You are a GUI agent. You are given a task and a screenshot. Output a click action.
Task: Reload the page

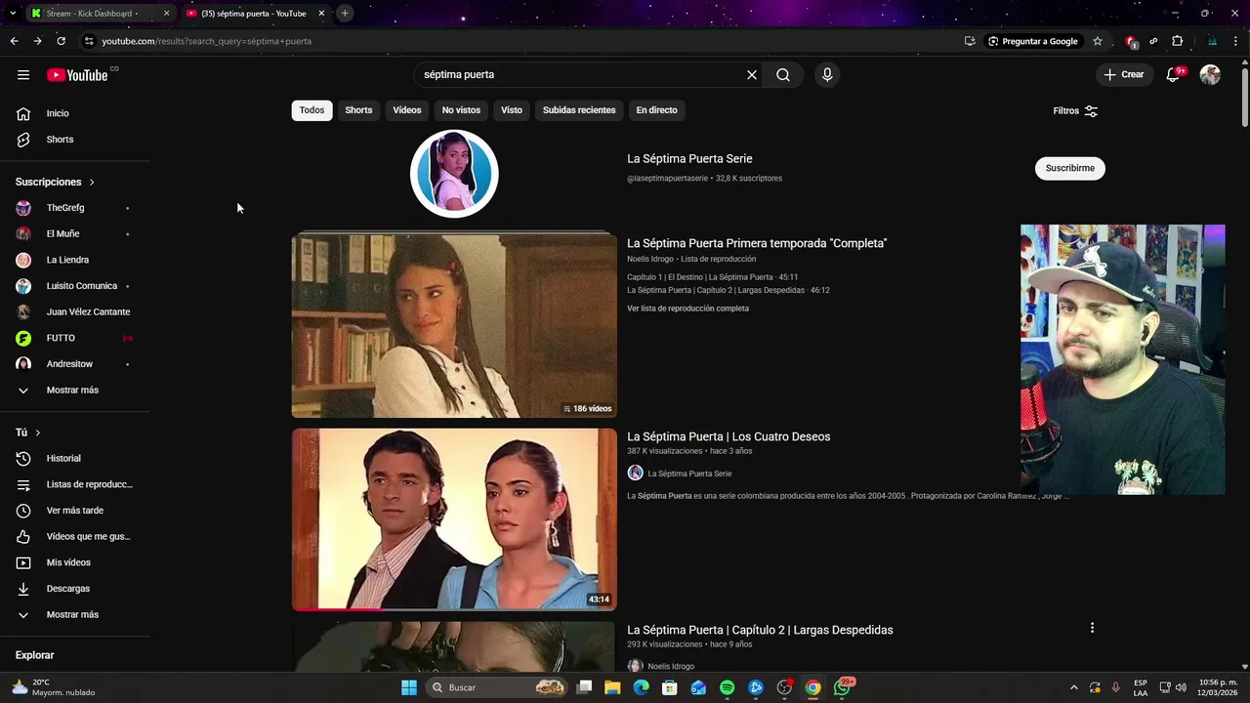point(61,41)
